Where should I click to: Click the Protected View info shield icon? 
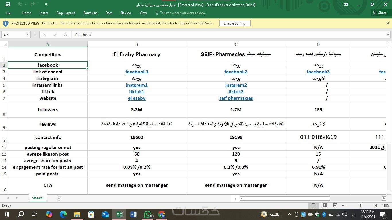(x=6, y=23)
